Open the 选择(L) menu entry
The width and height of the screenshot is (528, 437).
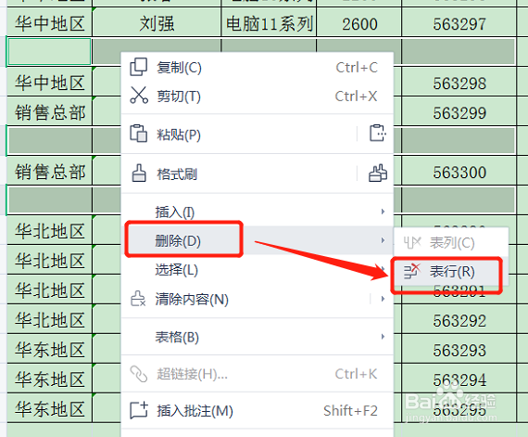(x=257, y=269)
